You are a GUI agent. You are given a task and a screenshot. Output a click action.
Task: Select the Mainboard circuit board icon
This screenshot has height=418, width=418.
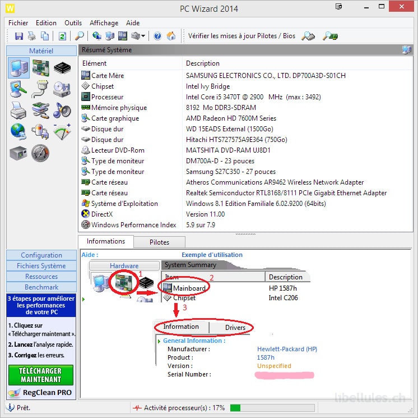point(40,67)
